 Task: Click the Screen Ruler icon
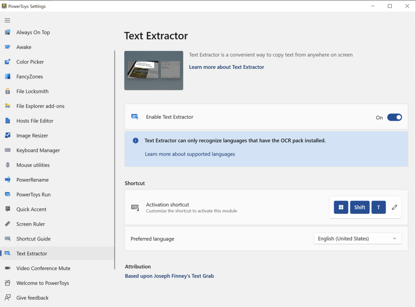(7, 224)
